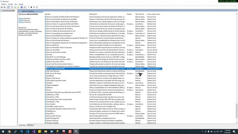The height and width of the screenshot is (134, 238).
Task: Select the Waves Audio Services row
Action: pos(103,116)
